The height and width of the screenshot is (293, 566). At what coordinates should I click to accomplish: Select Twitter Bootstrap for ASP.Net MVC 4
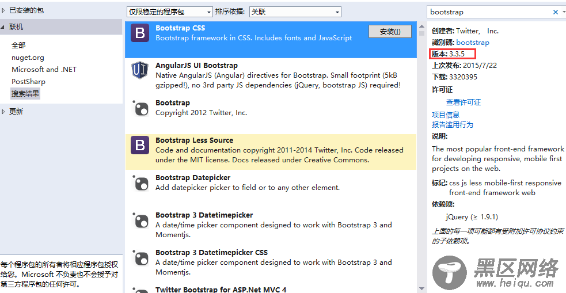(221, 289)
